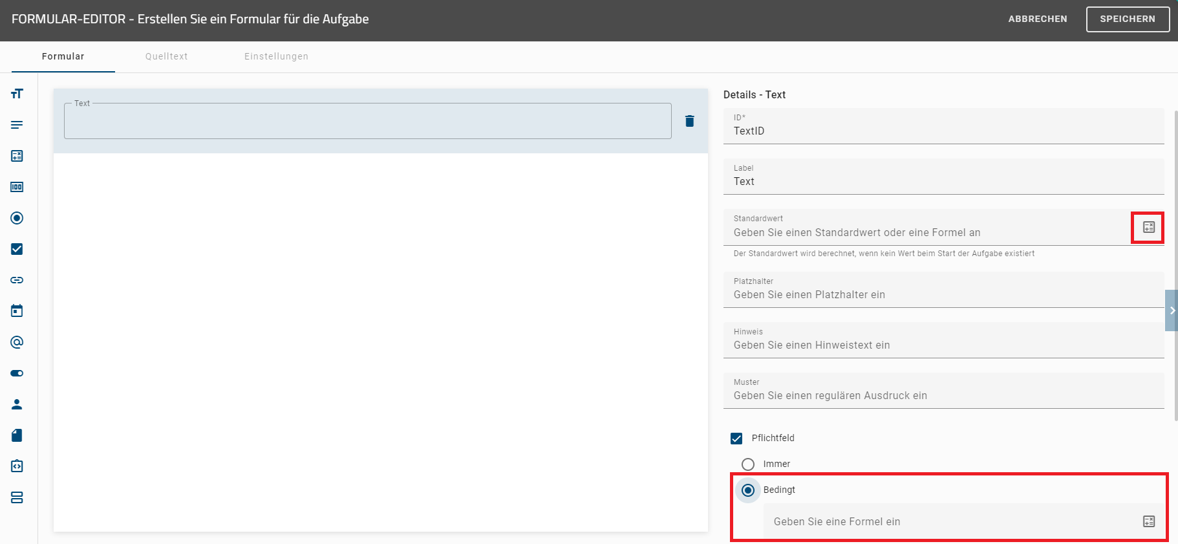Focus the Muster regular expression field
This screenshot has width=1178, height=544.
[943, 396]
